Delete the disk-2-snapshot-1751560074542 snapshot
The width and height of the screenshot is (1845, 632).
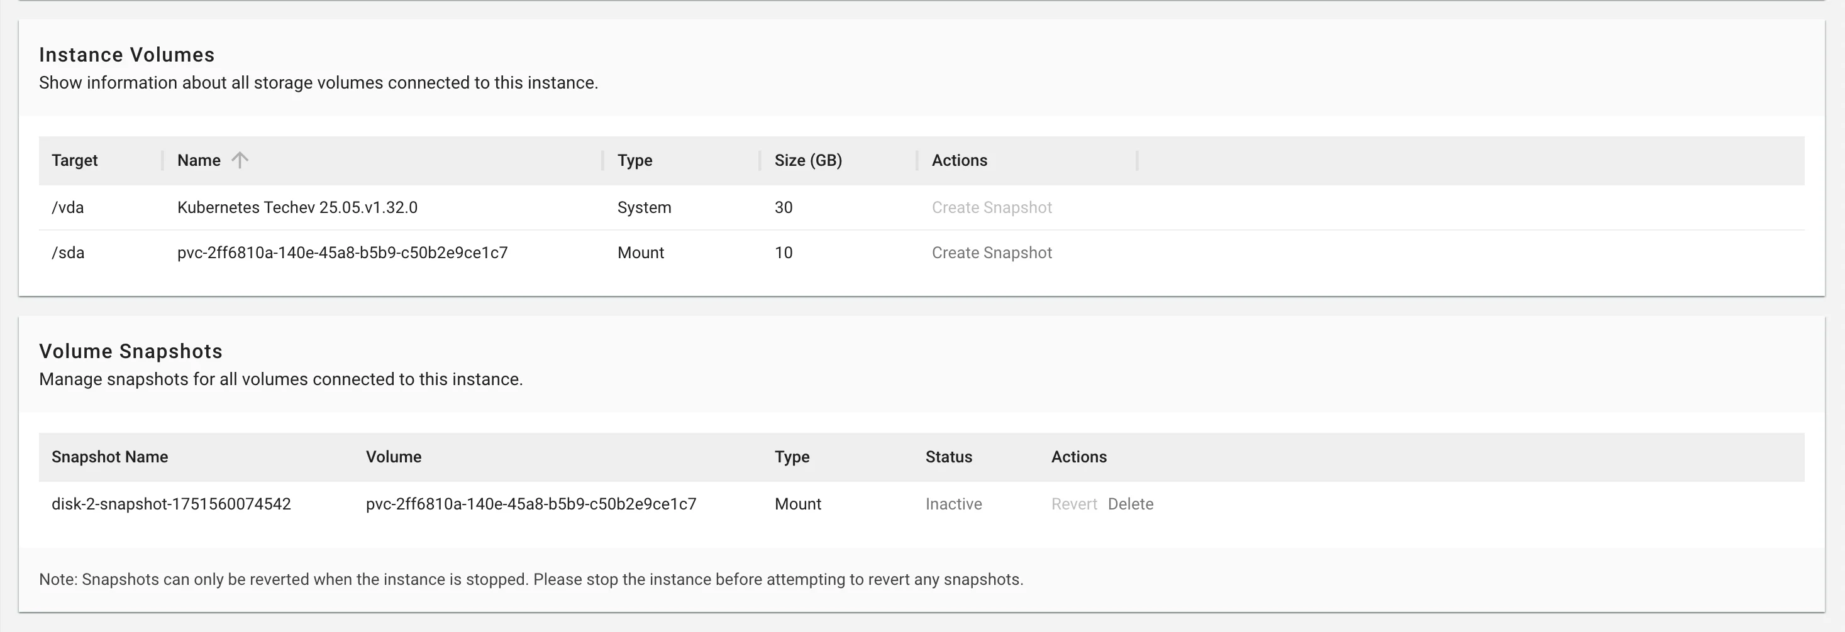[x=1130, y=504]
